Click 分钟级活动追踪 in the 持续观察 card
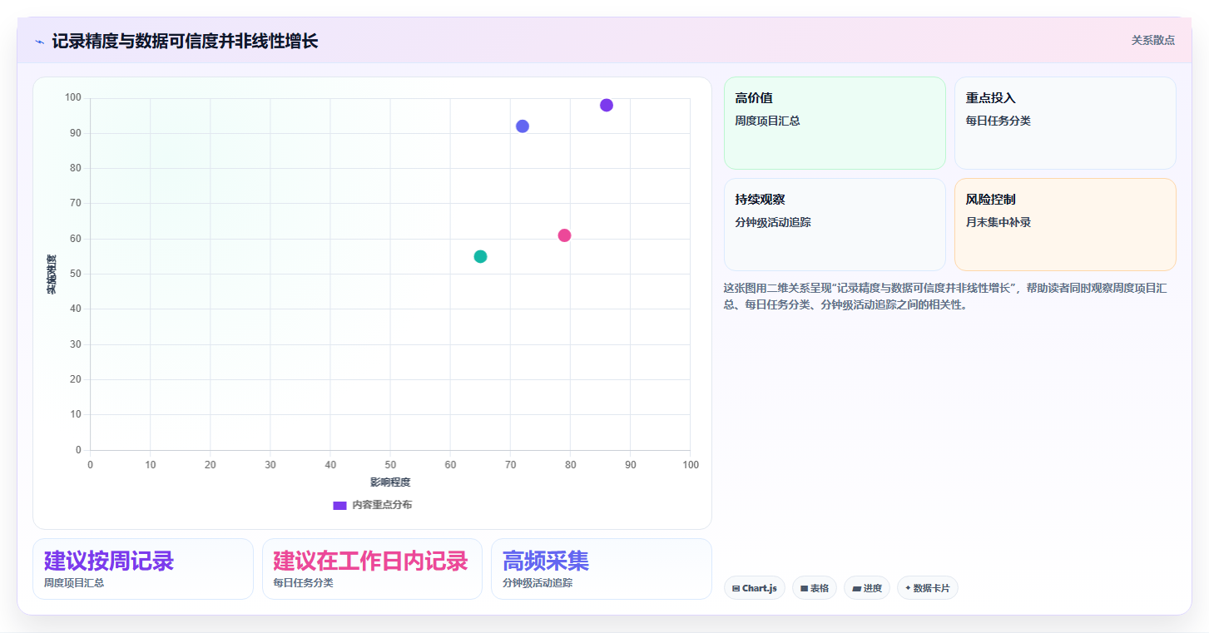The image size is (1209, 633). (x=773, y=223)
